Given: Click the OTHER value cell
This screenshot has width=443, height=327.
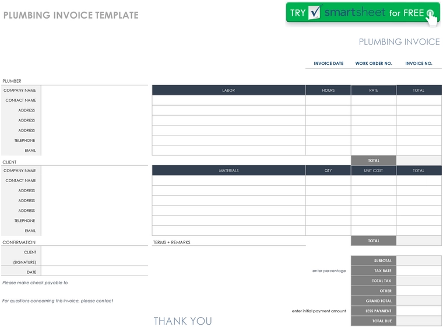Looking at the screenshot, I should [x=419, y=291].
